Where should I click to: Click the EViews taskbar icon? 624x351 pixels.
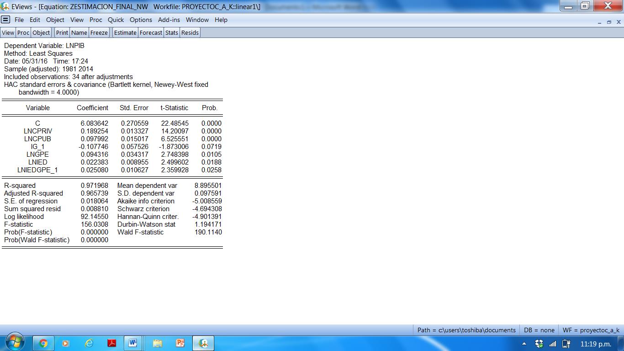[x=203, y=343]
